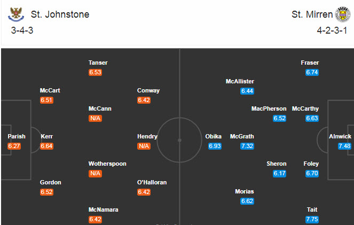Click Tanser's 6.53 rating badge

[x=96, y=72]
